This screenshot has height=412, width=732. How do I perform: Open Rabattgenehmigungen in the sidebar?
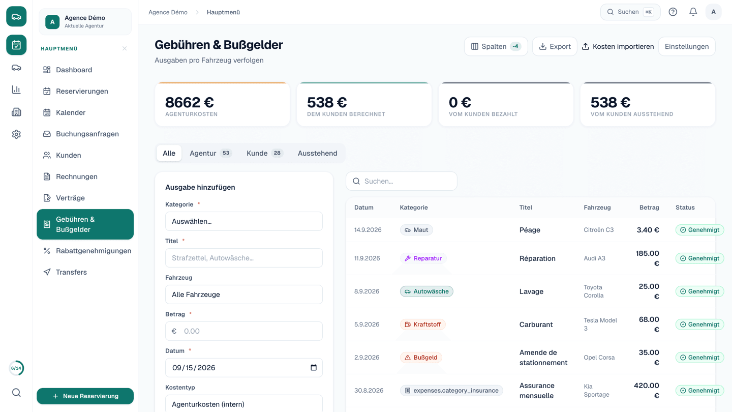pyautogui.click(x=85, y=251)
